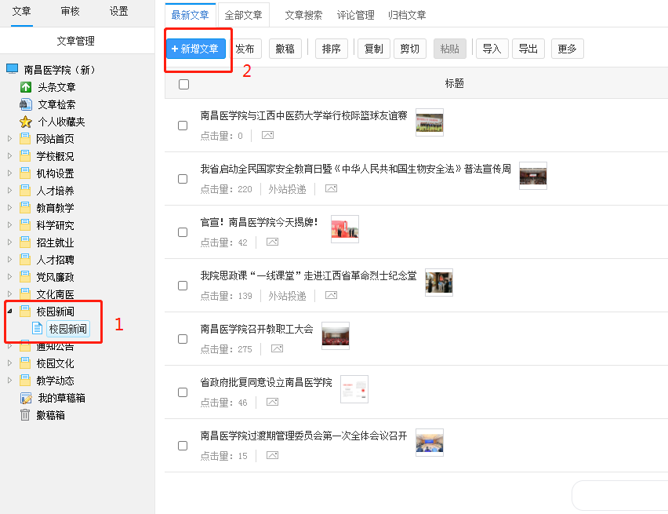The width and height of the screenshot is (668, 514).
Task: Open the 评论管理 tab
Action: pyautogui.click(x=355, y=15)
